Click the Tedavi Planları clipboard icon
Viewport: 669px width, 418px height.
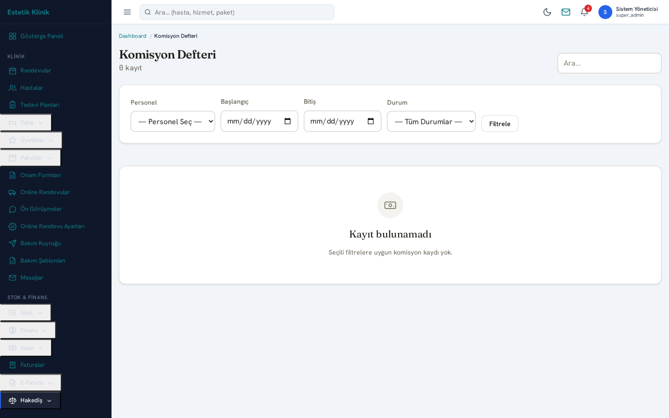[12, 105]
